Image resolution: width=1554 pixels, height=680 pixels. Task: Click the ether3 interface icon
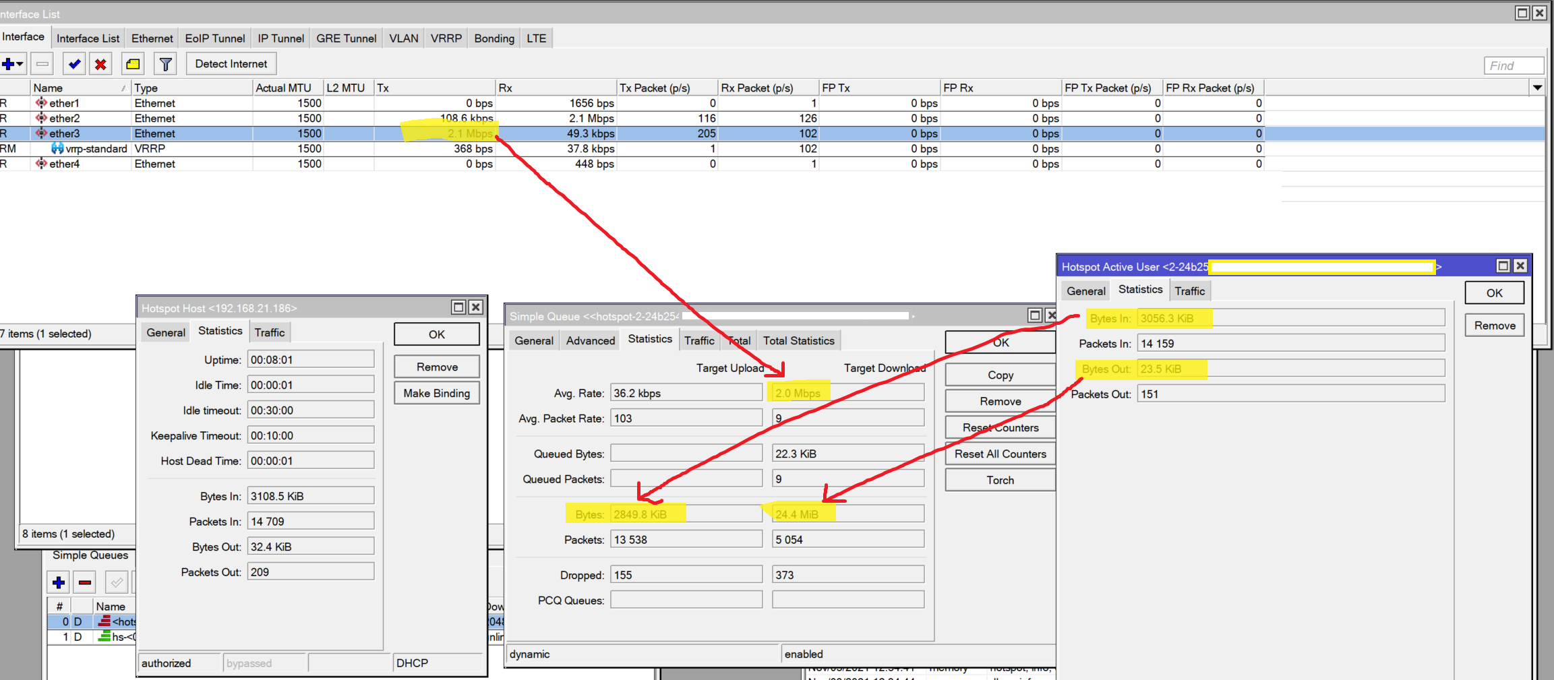pos(41,133)
